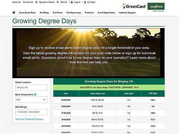Open Base Temperature help question icon

point(35,95)
